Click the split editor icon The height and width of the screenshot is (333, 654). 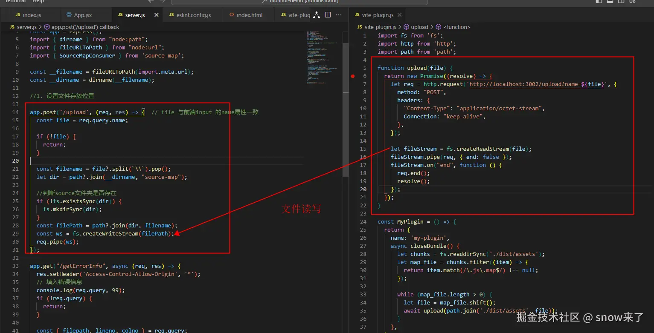tap(328, 15)
